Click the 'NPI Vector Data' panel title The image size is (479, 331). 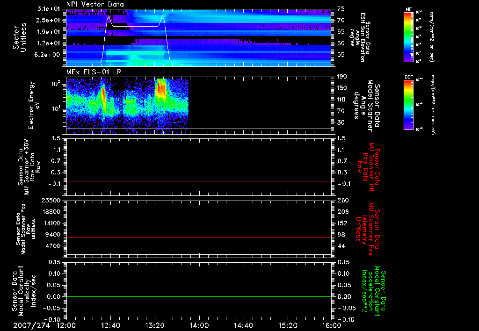coord(95,4)
